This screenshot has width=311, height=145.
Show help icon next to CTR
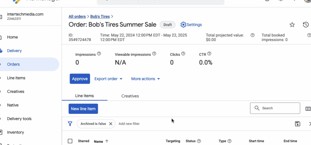(209, 54)
